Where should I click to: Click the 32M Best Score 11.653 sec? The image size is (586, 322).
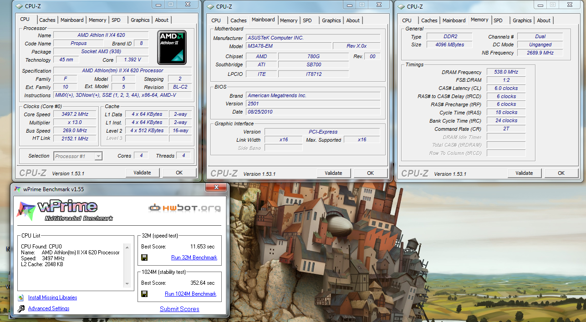(202, 247)
